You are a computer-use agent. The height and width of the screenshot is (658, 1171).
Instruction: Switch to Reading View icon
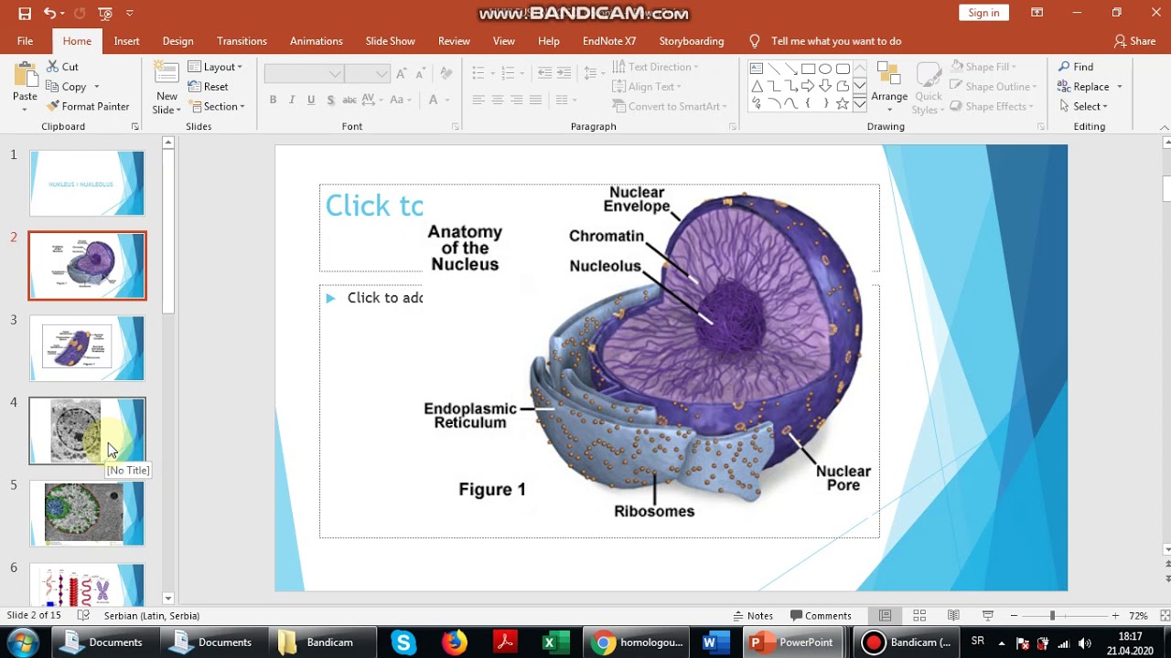953,616
